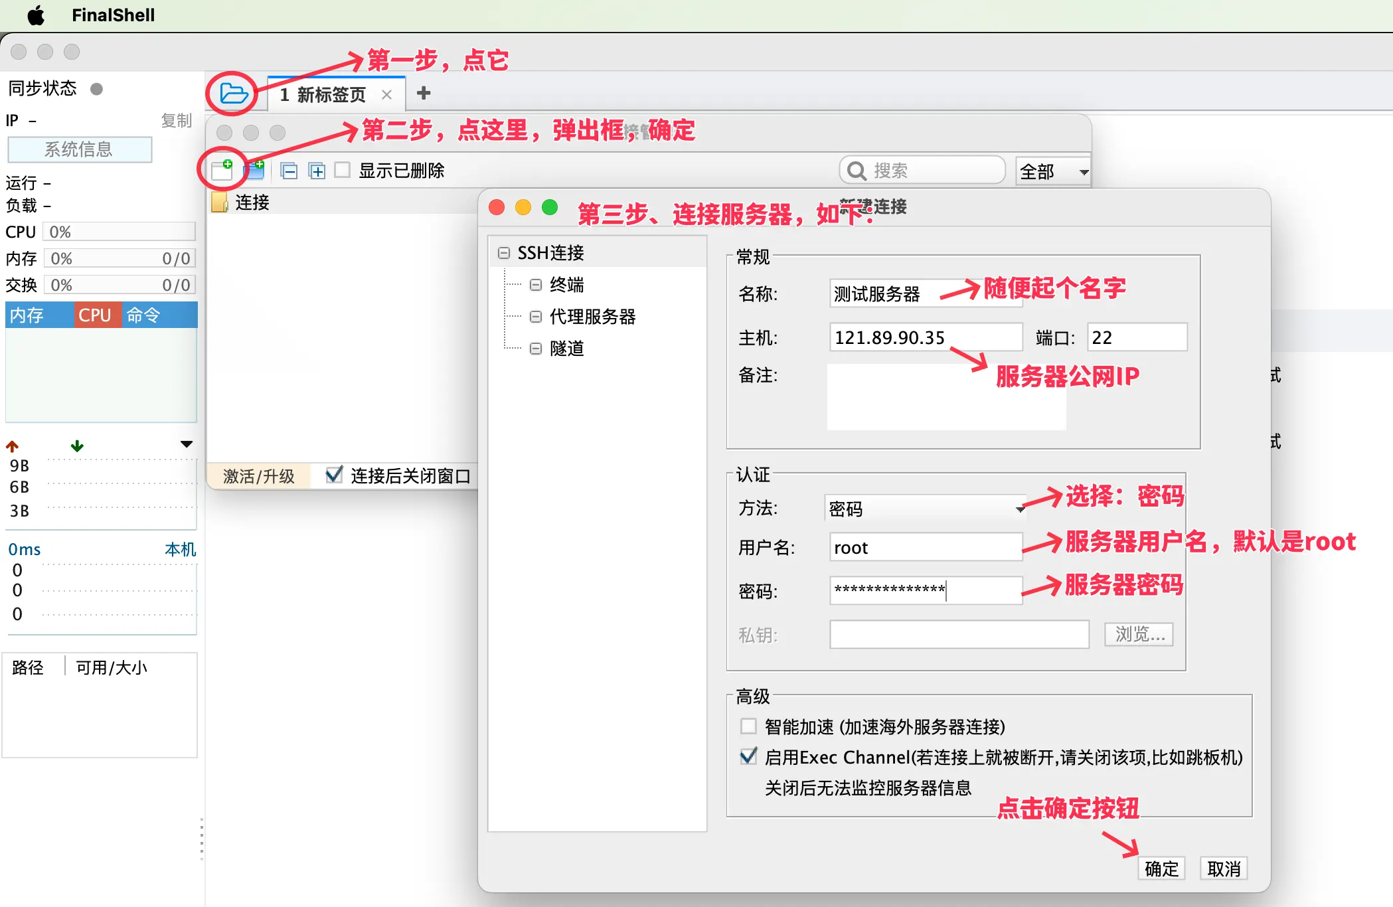
Task: Enable the 显示已删除 checkbox
Action: pos(343,170)
